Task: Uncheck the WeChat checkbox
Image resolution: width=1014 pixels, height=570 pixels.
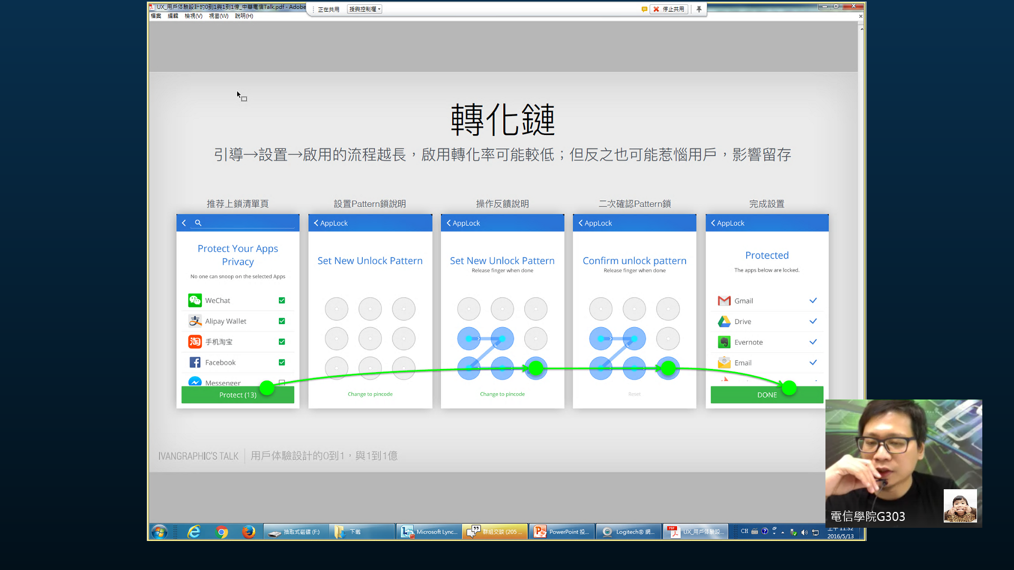Action: click(281, 300)
